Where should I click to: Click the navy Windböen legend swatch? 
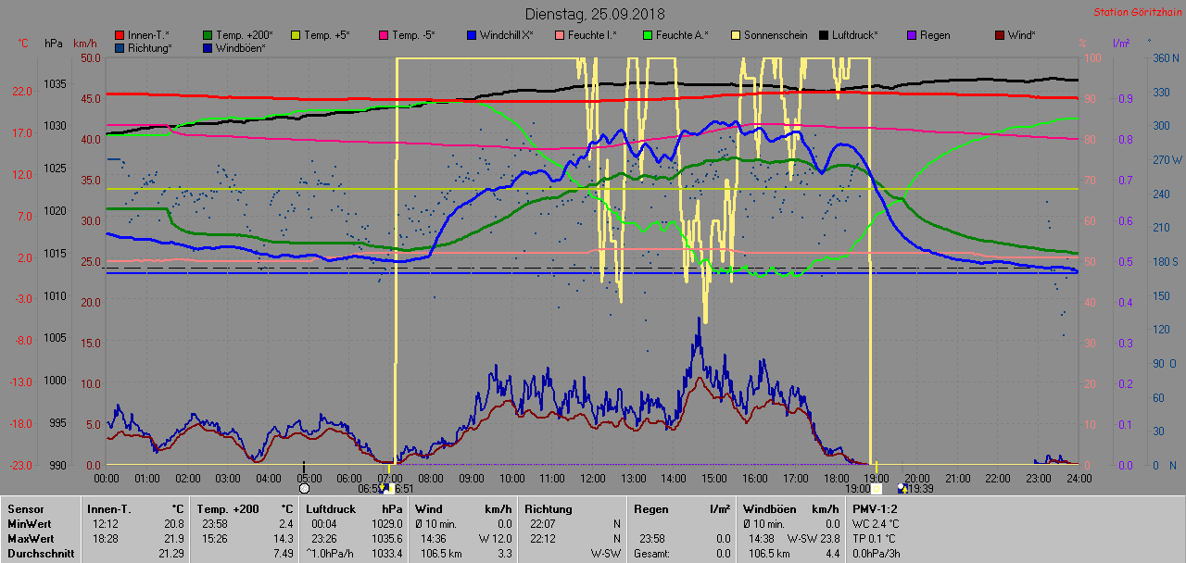click(x=208, y=47)
